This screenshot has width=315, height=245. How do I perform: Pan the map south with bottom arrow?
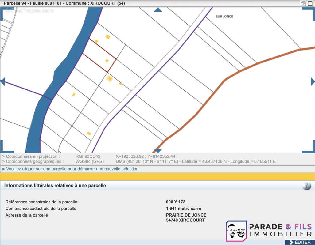158,151
